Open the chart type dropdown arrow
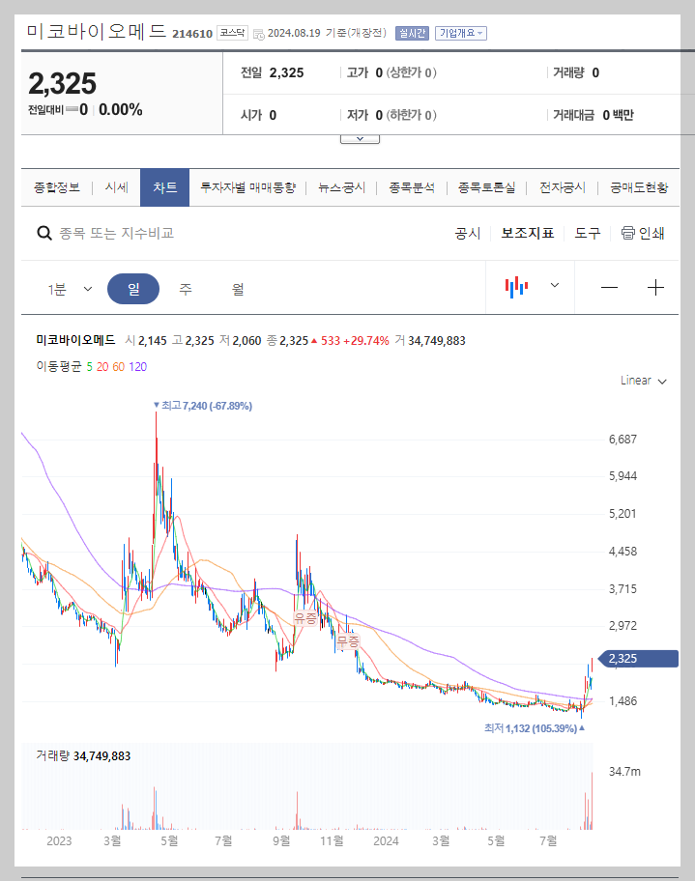 555,285
